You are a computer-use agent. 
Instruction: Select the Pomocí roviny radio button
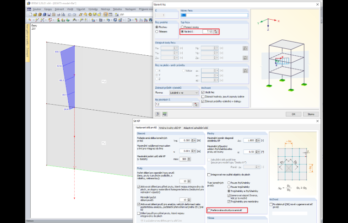click(x=182, y=27)
